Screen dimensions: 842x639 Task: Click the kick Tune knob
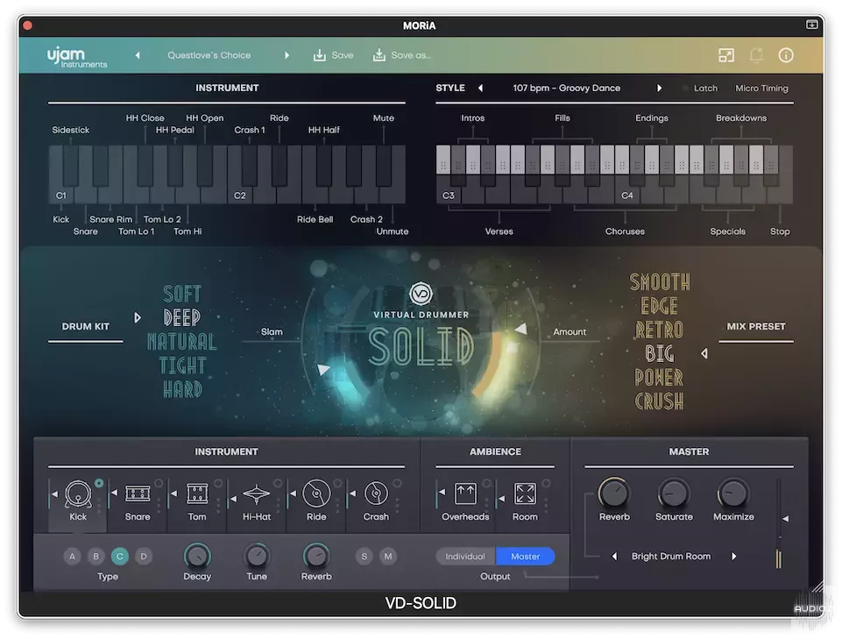pos(257,556)
